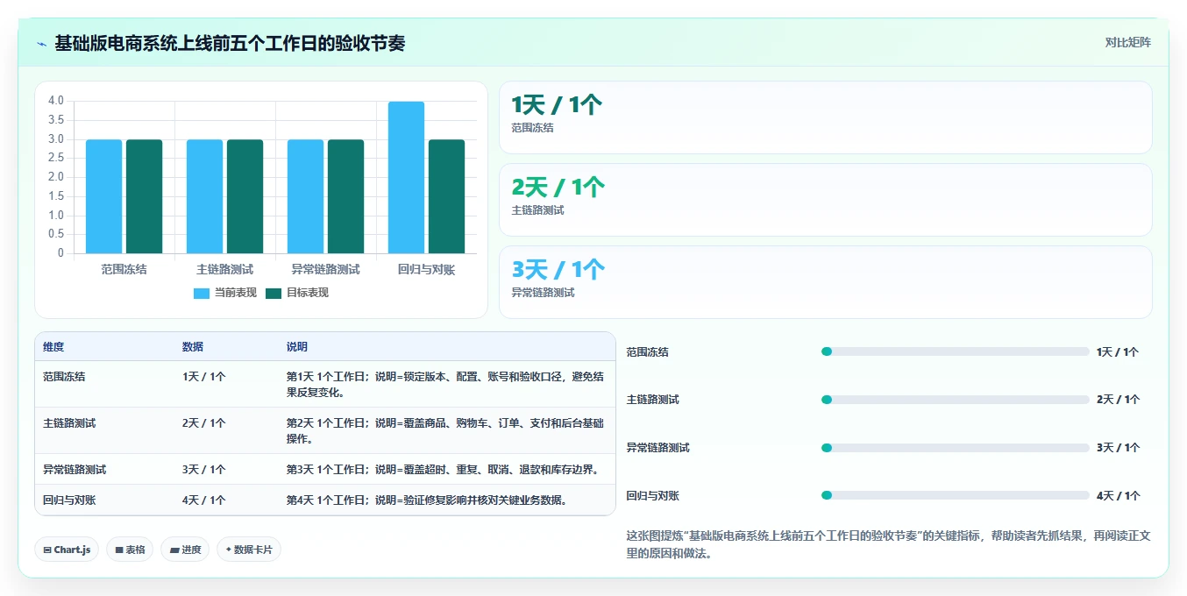
Task: Click the Chart.js tag chip
Action: coord(67,550)
